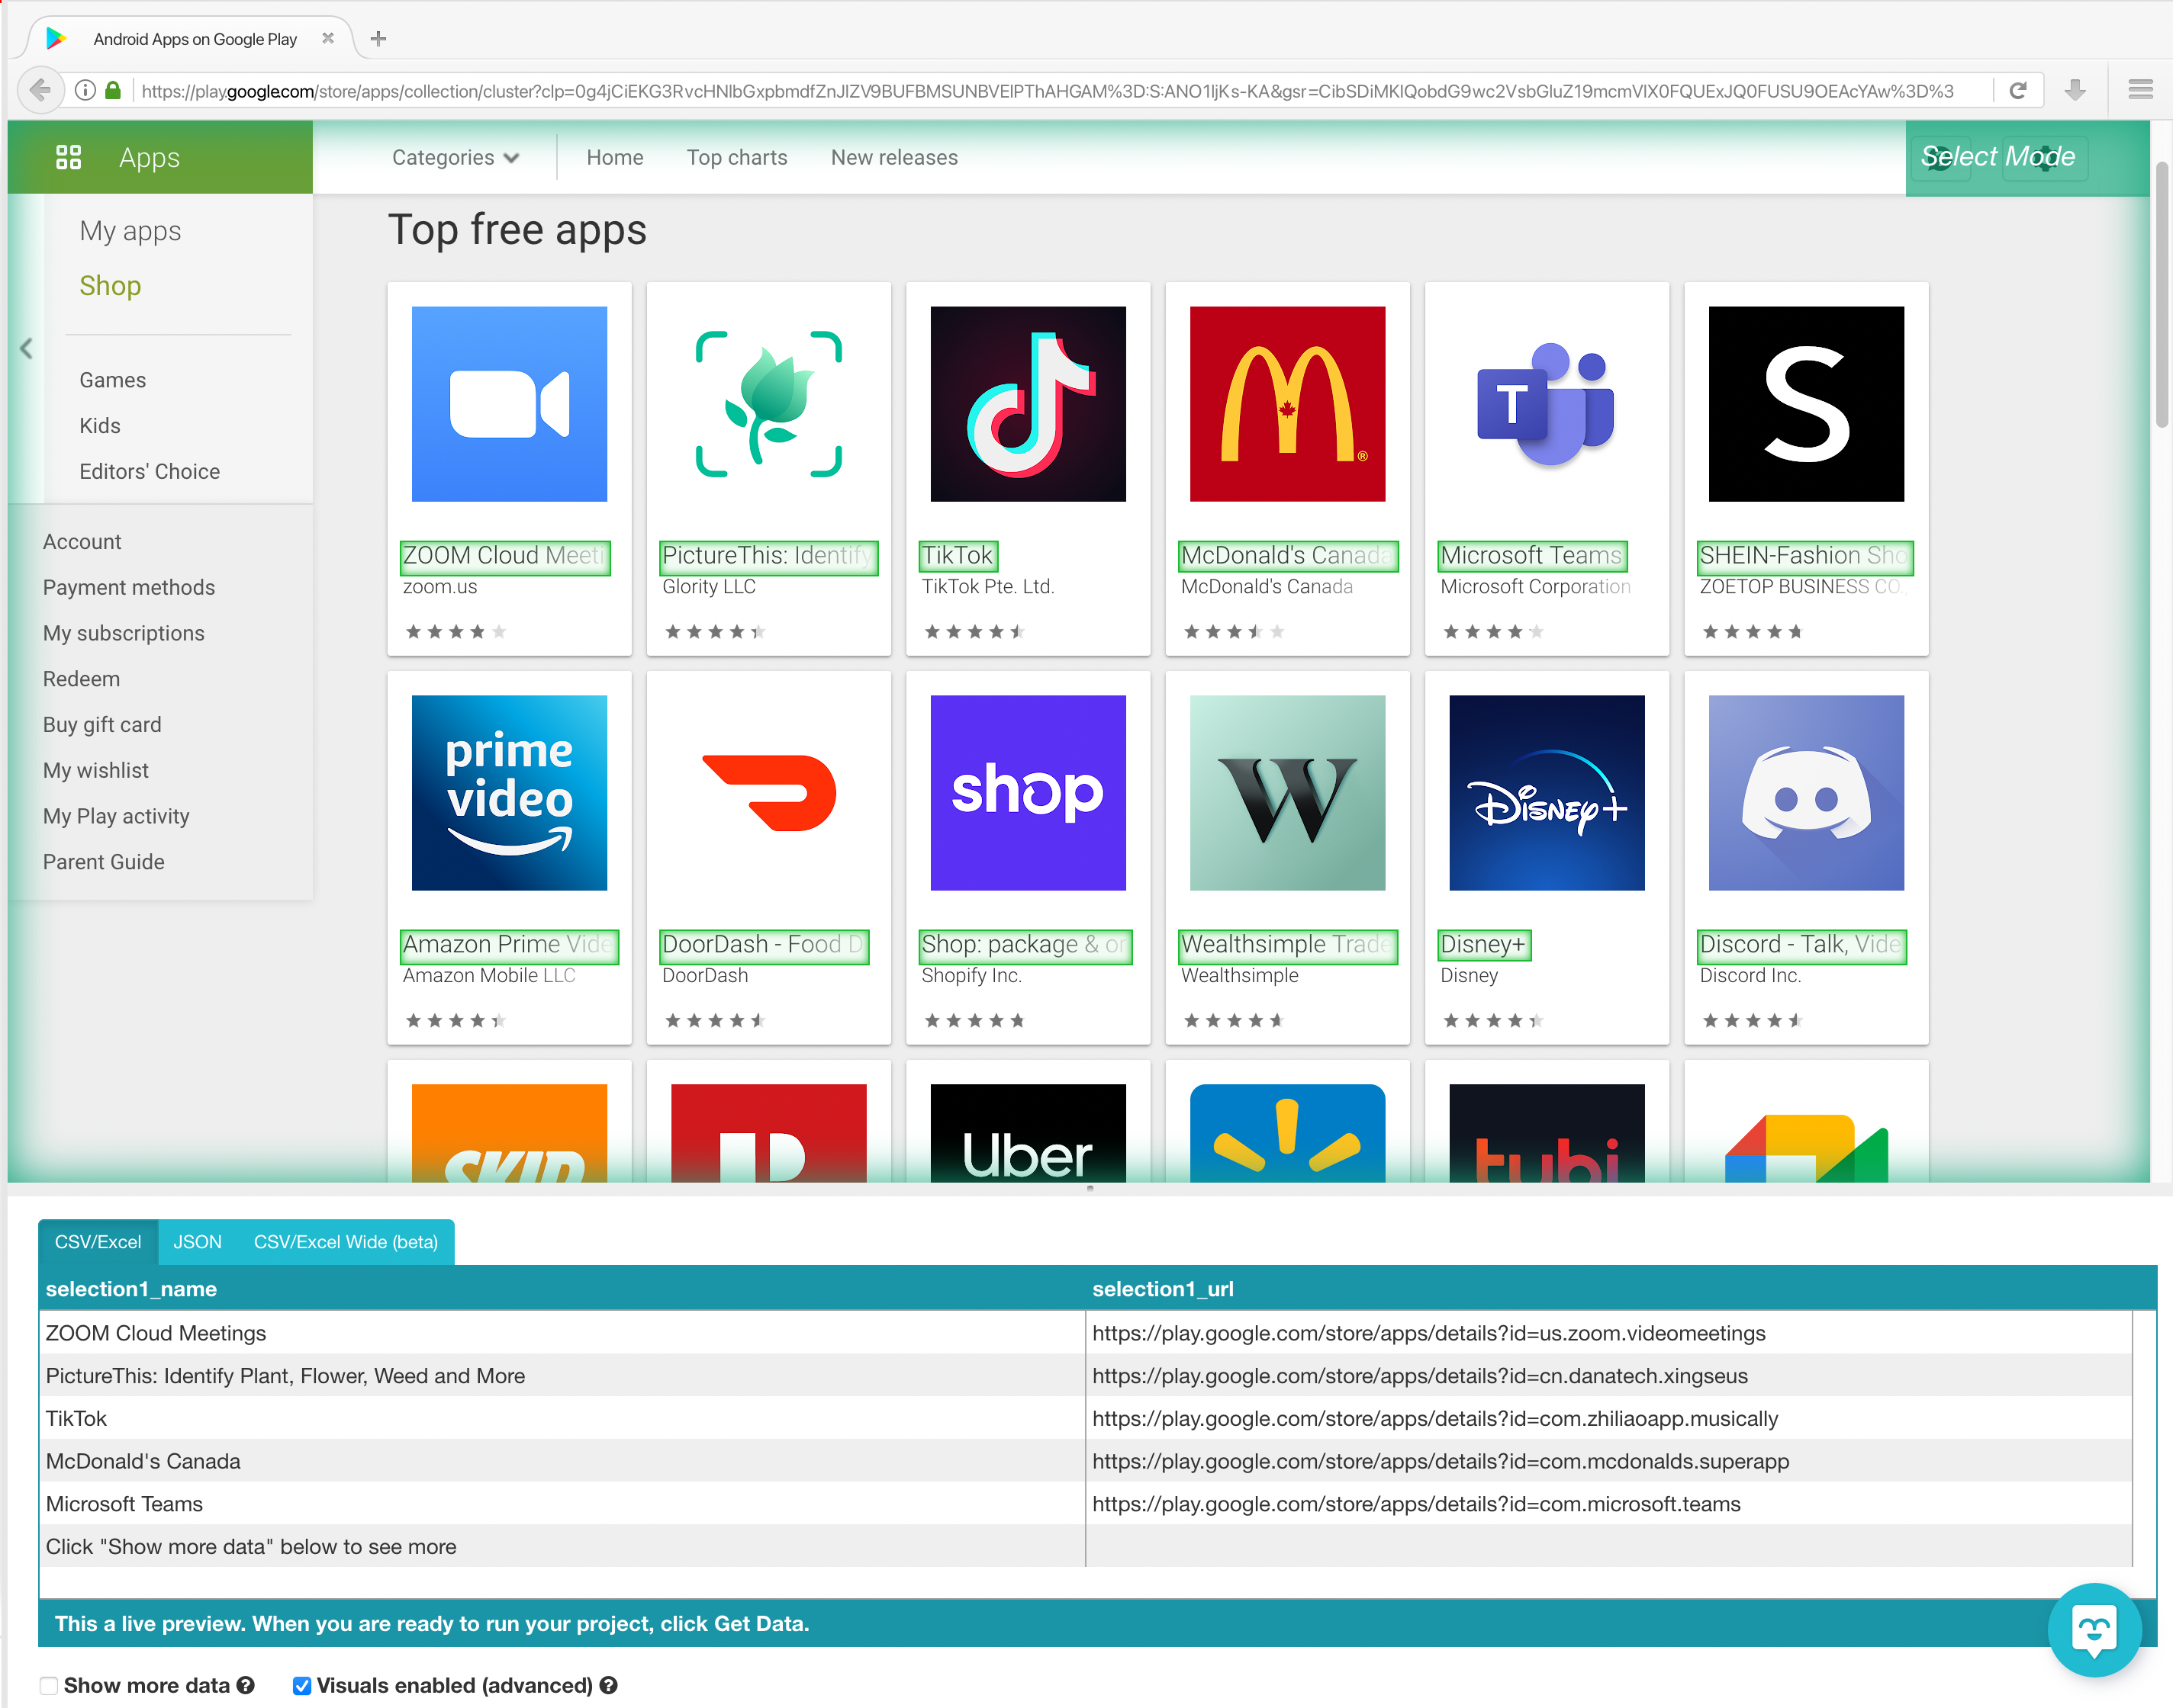
Task: Open Payment methods
Action: pyautogui.click(x=128, y=588)
